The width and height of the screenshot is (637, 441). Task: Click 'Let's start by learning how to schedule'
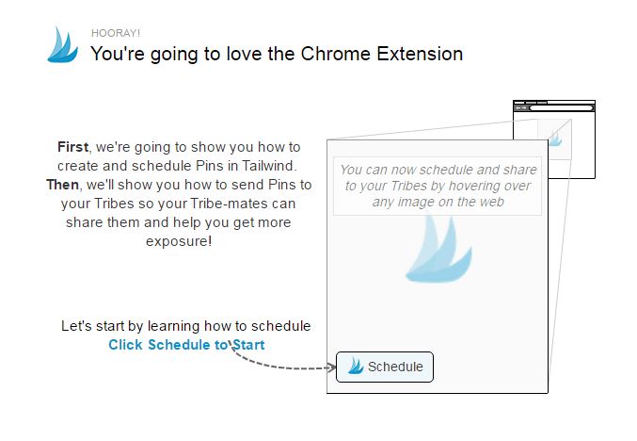186,326
